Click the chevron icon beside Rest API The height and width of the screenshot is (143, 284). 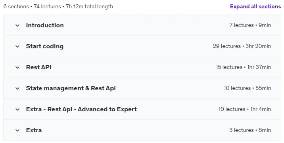coord(17,67)
